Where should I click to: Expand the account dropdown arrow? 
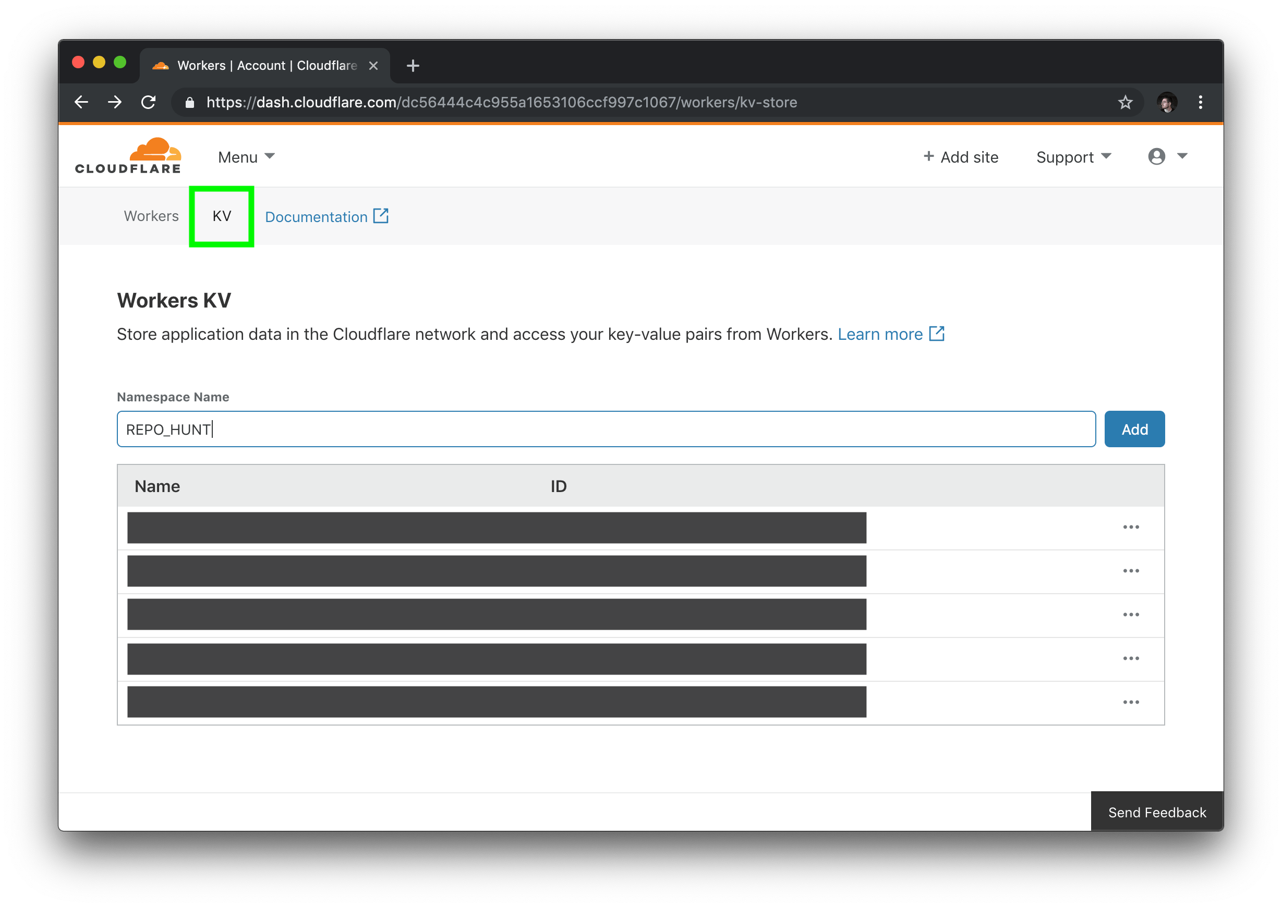coord(1182,156)
